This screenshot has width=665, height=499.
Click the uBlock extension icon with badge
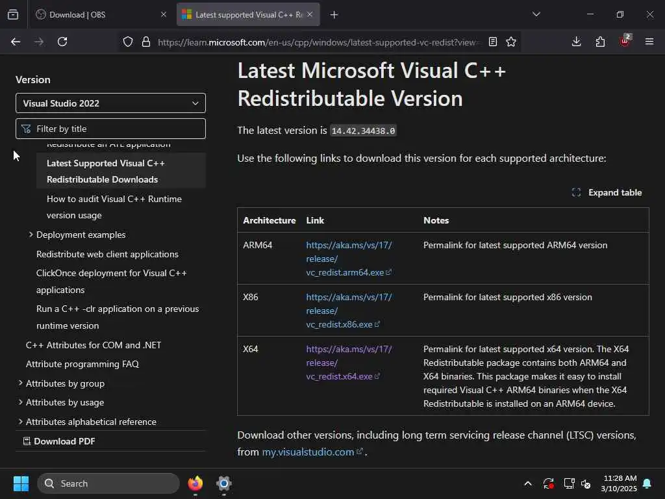coord(625,41)
